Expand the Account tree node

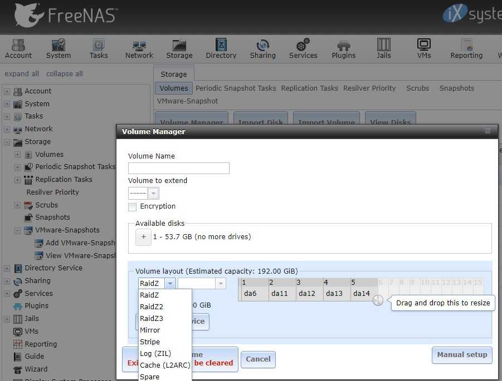[x=7, y=91]
